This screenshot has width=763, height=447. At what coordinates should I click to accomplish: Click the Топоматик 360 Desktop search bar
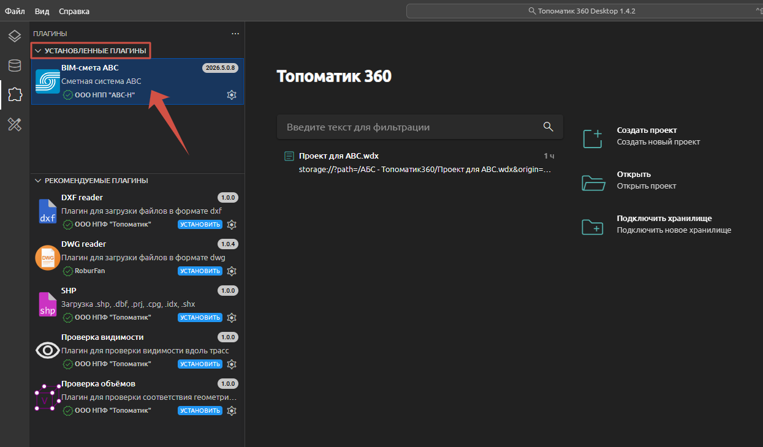(x=585, y=11)
